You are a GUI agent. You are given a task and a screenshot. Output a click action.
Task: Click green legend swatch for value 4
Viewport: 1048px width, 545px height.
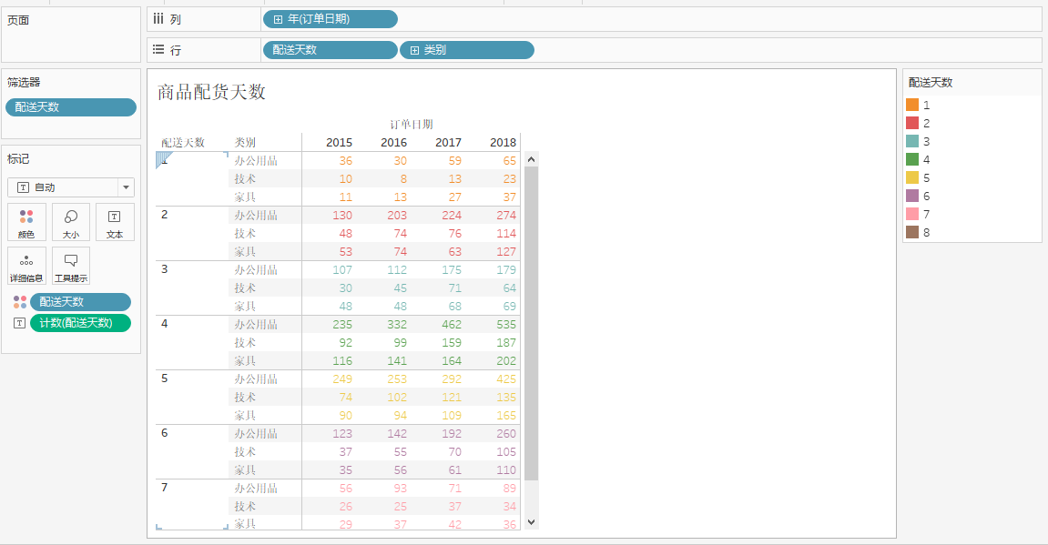pyautogui.click(x=912, y=160)
